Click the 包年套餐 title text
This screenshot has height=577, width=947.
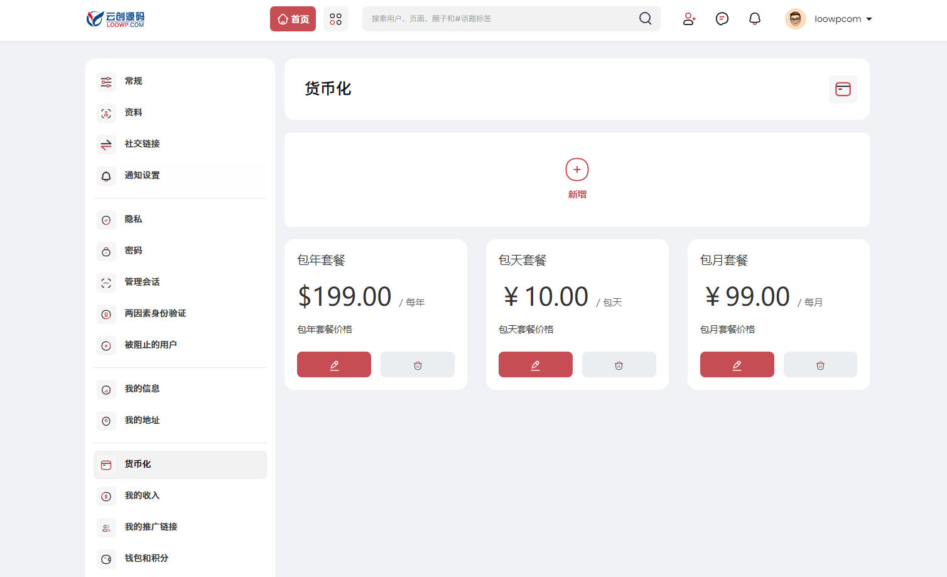click(321, 260)
